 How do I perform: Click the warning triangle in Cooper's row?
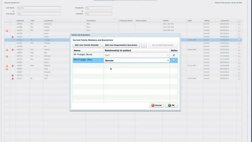(7, 30)
